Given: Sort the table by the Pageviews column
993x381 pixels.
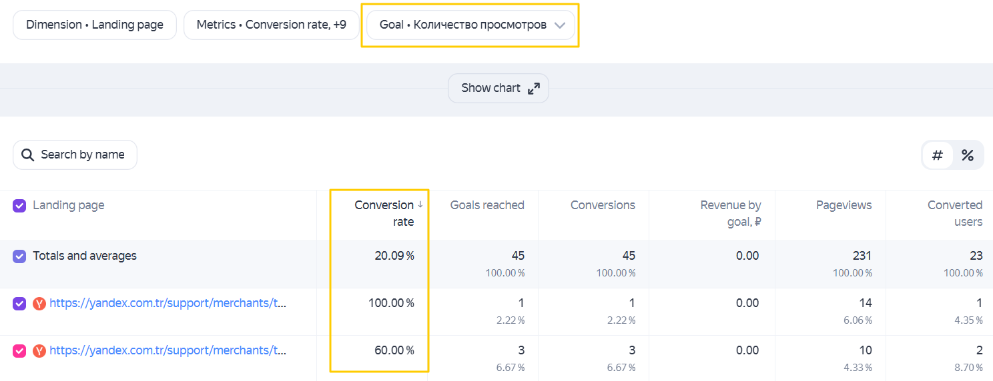Looking at the screenshot, I should (844, 205).
